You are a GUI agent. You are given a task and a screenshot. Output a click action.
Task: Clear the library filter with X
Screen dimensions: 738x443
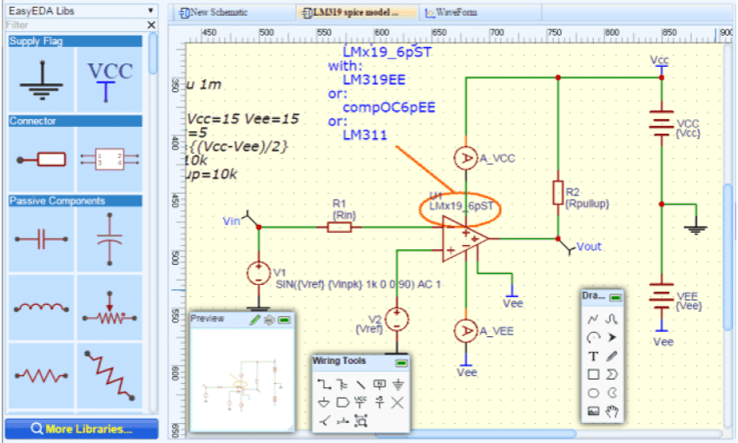151,26
